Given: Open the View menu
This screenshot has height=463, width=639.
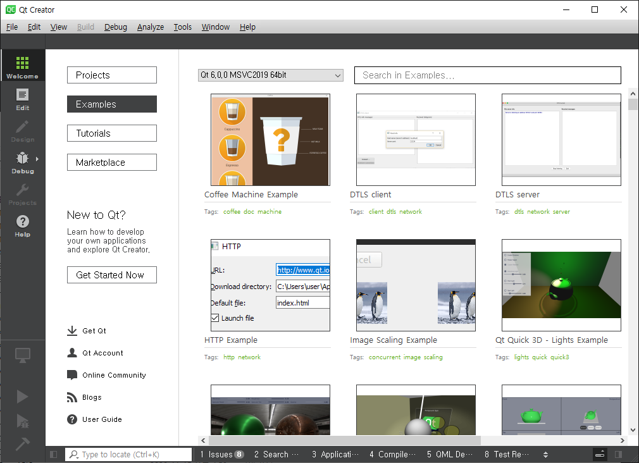Looking at the screenshot, I should [59, 27].
